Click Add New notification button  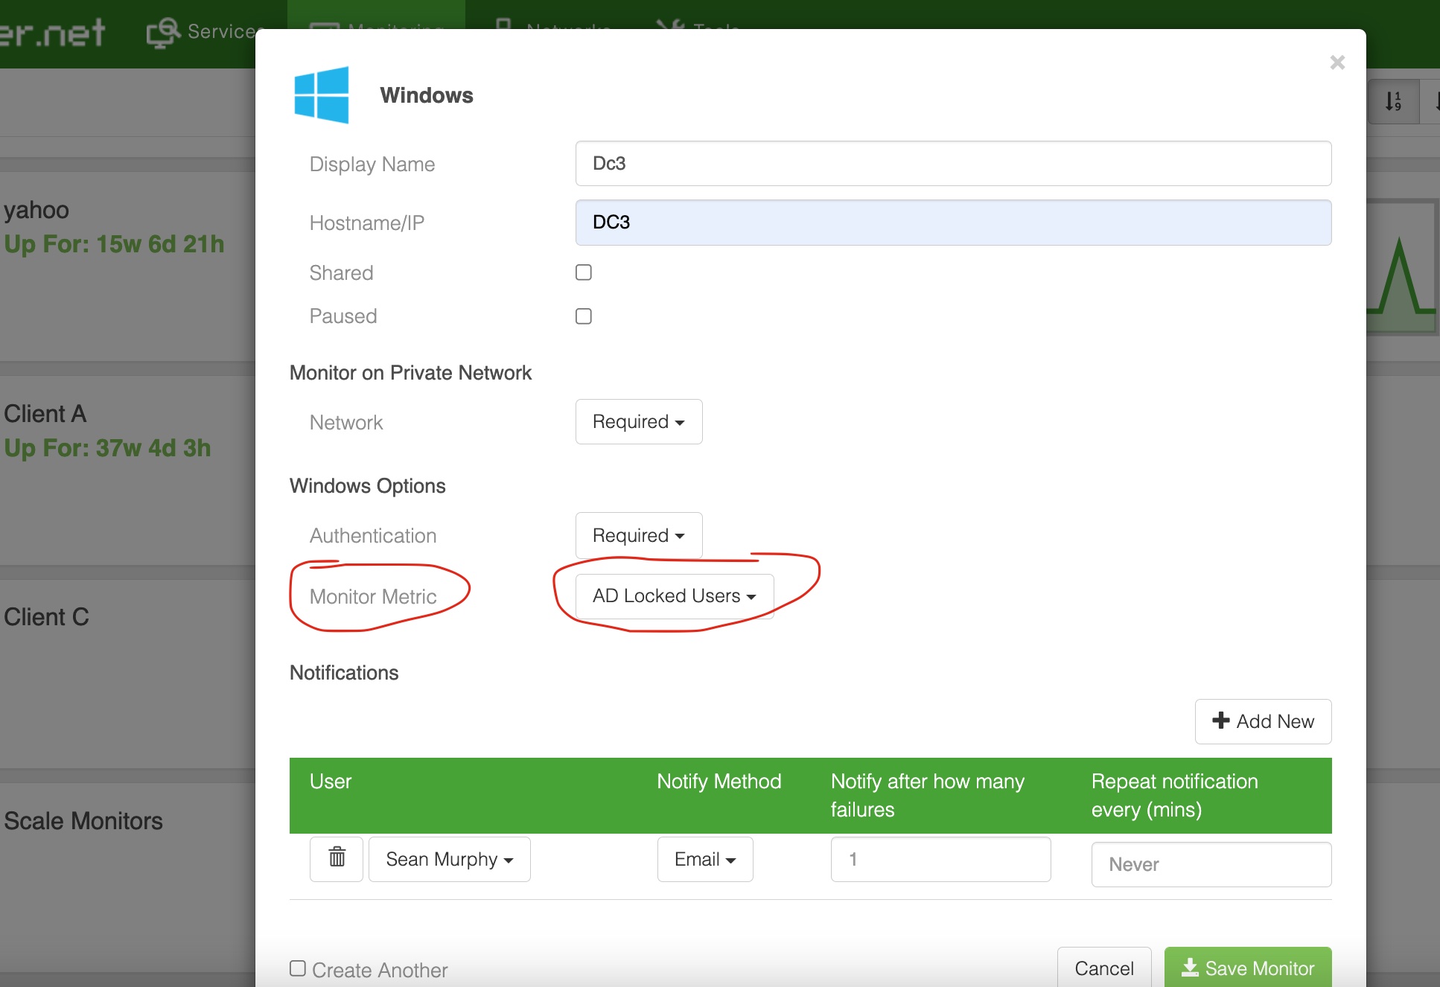coord(1263,721)
